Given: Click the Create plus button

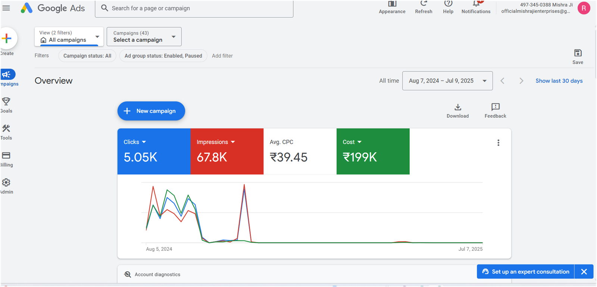Looking at the screenshot, I should 7,38.
